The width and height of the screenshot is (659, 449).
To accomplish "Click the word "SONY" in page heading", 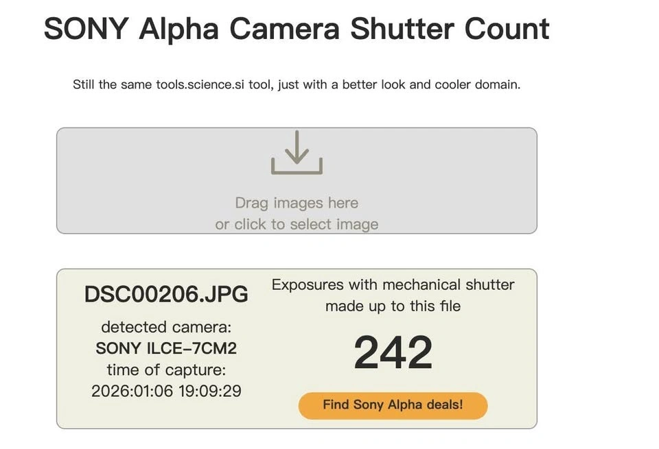I will pyautogui.click(x=86, y=29).
